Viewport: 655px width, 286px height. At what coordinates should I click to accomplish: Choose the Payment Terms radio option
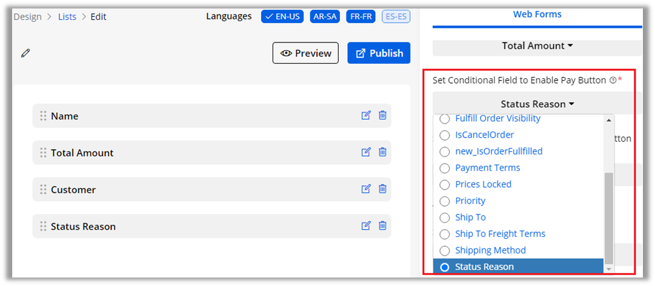445,168
